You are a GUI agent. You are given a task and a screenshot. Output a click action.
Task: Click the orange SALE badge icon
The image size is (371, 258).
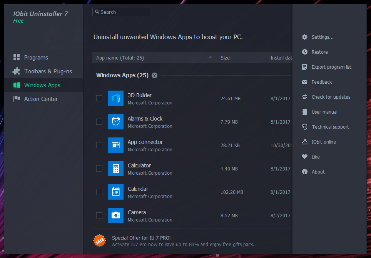pos(100,241)
